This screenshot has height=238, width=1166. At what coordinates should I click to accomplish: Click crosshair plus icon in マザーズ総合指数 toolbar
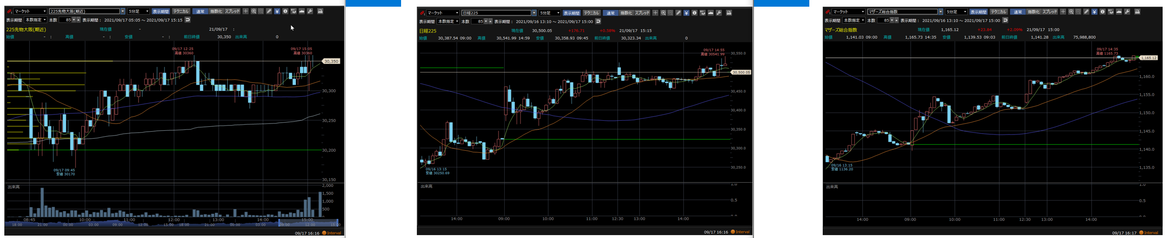pos(1063,11)
